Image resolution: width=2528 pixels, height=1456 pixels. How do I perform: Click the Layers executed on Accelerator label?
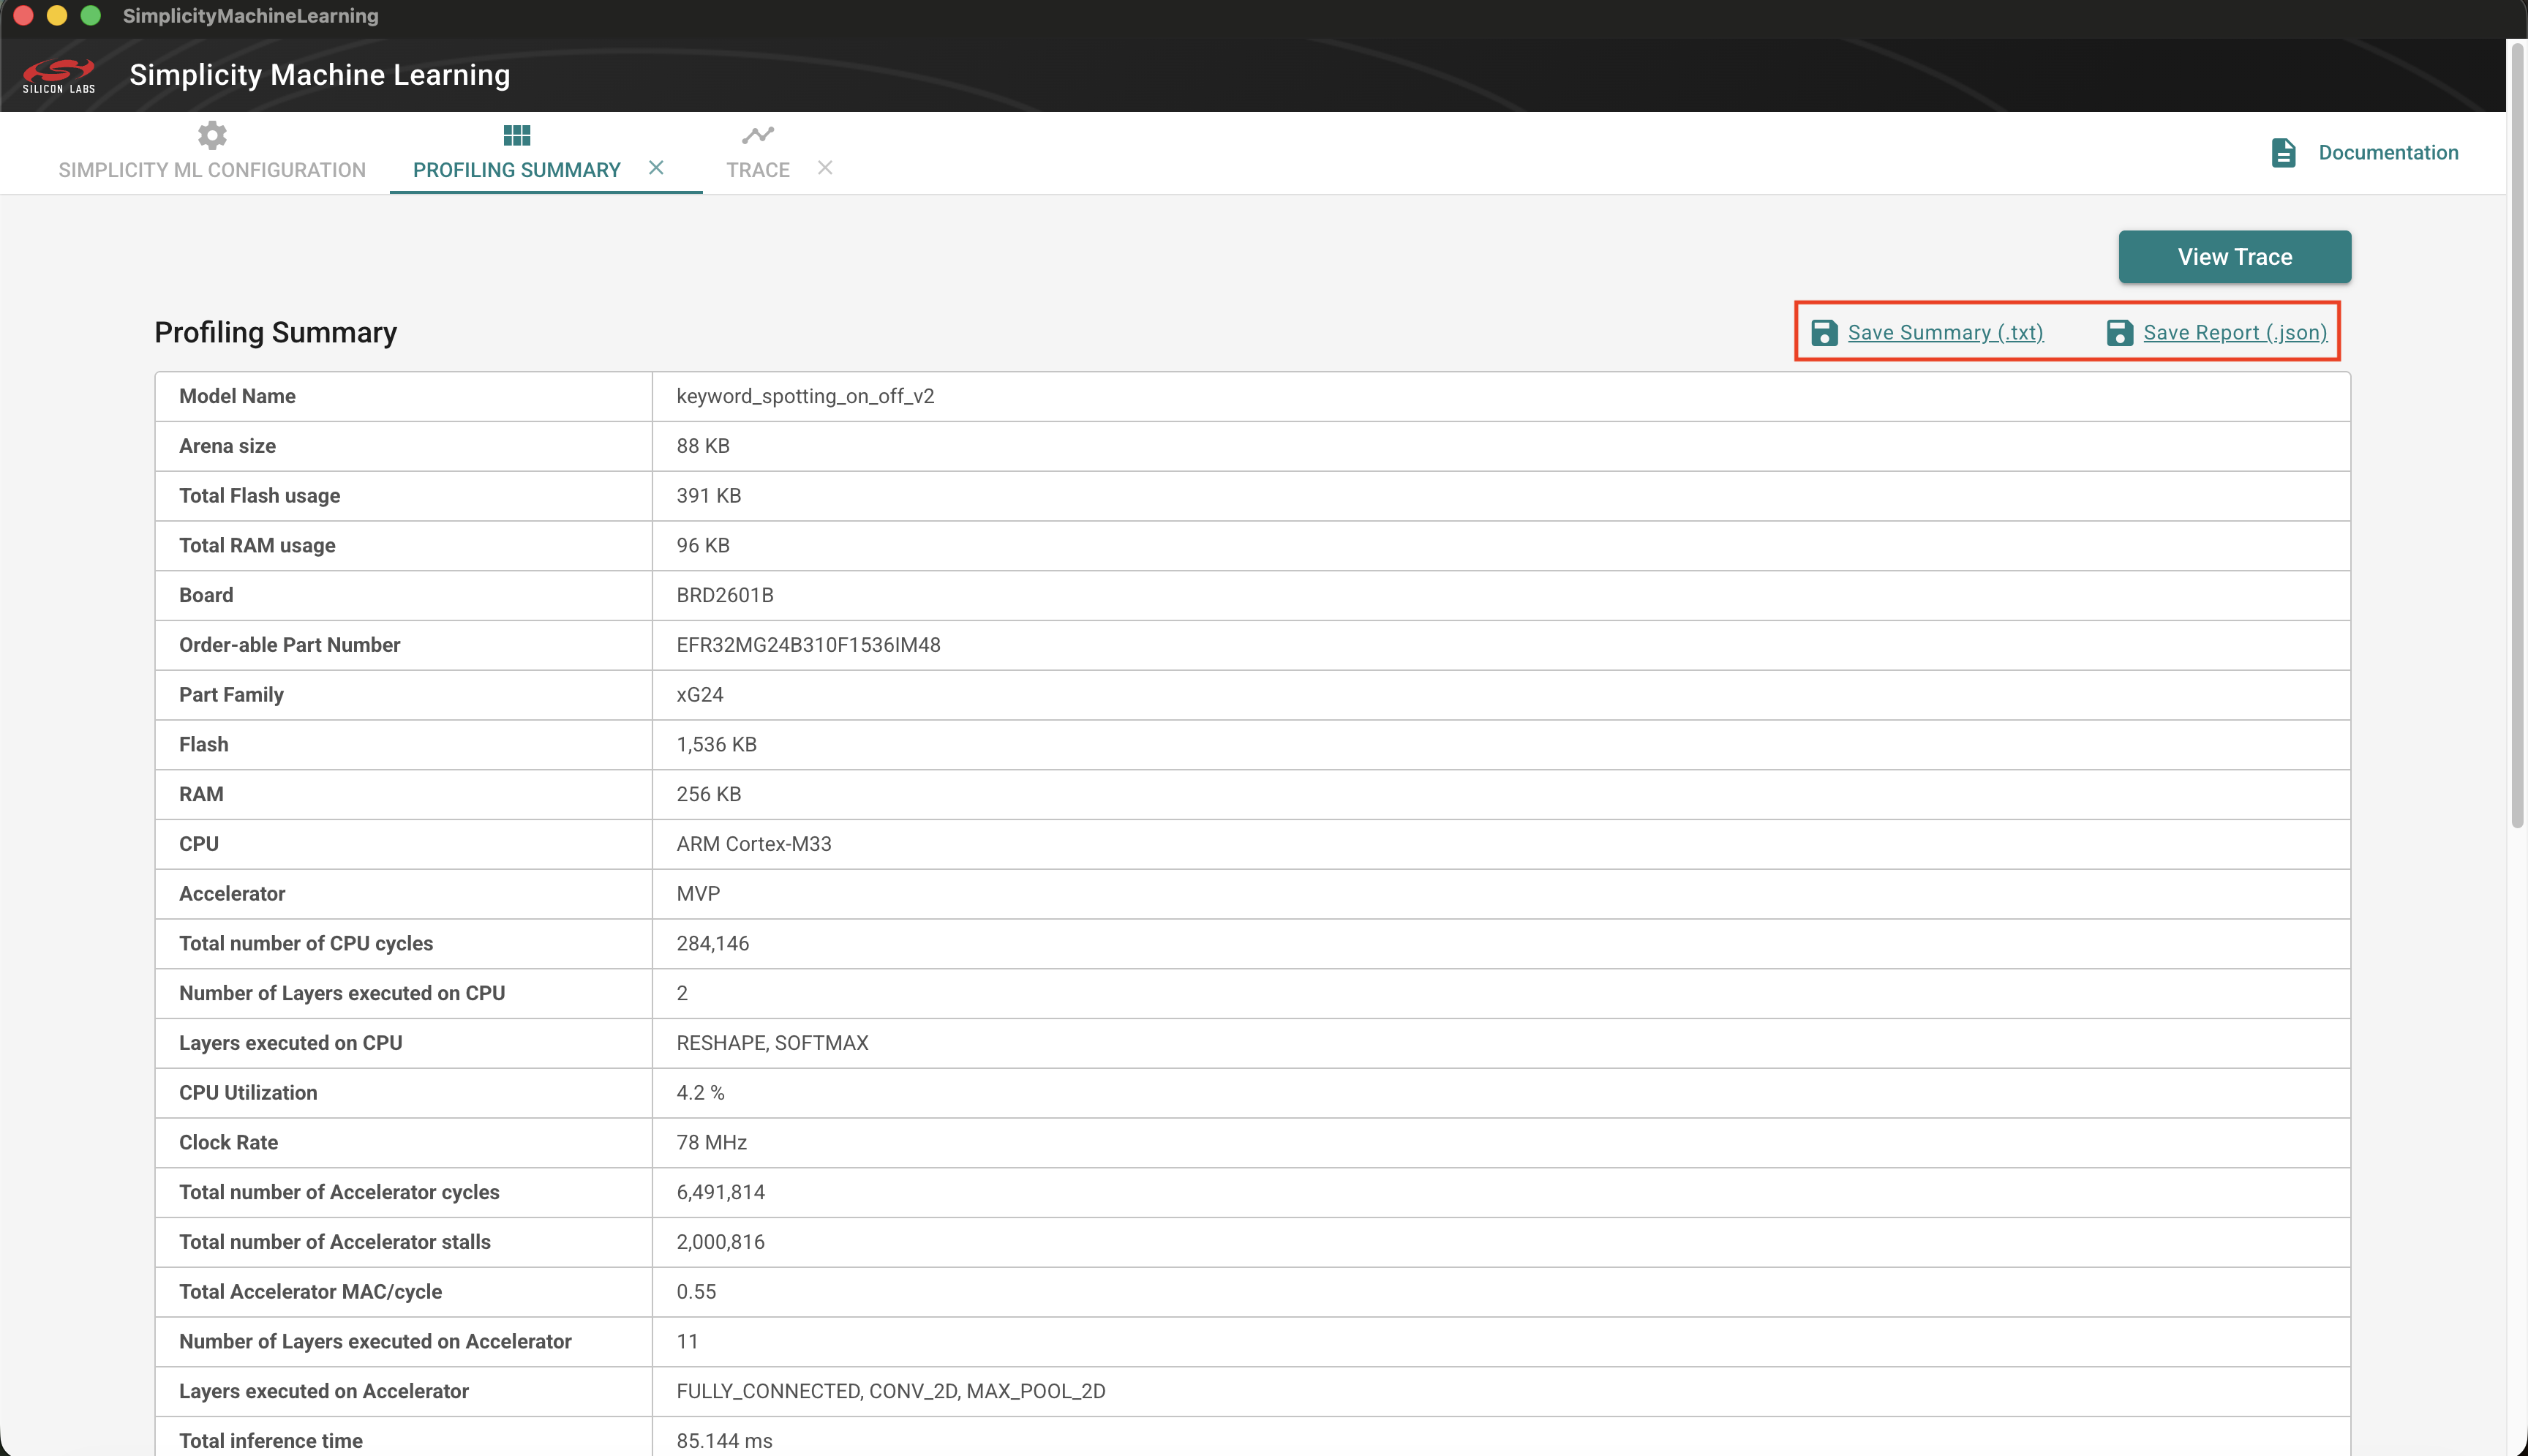[324, 1392]
